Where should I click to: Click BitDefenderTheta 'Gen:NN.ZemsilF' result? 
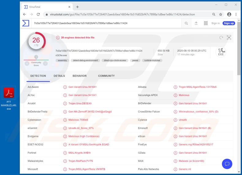[90, 111]
